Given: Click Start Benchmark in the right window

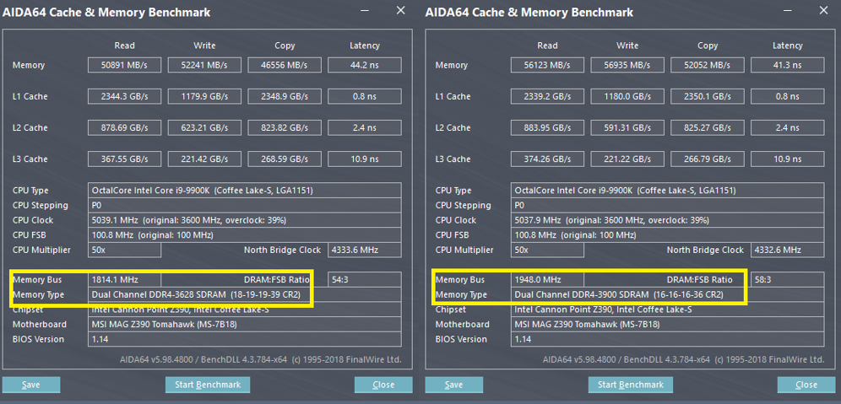Looking at the screenshot, I should (x=630, y=385).
